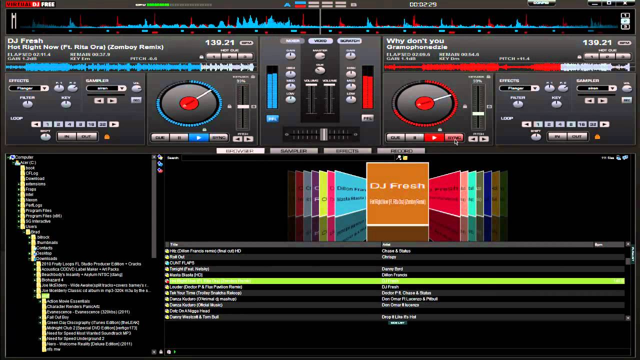The image size is (640, 360).
Task: Click the left deck FILTER knob
Action: 27,104
